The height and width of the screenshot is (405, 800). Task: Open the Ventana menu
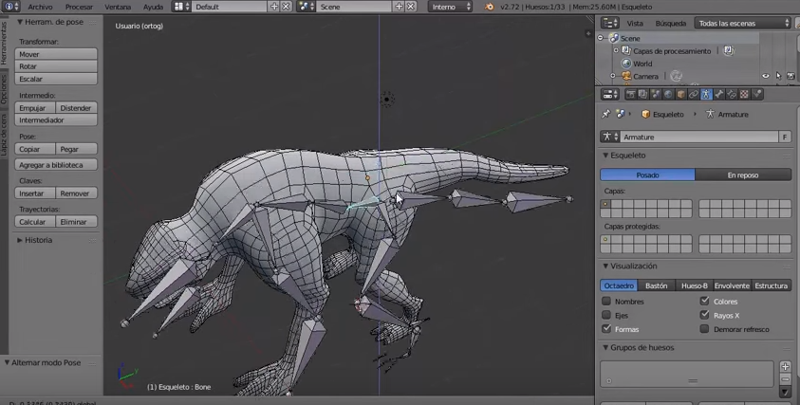pyautogui.click(x=118, y=7)
